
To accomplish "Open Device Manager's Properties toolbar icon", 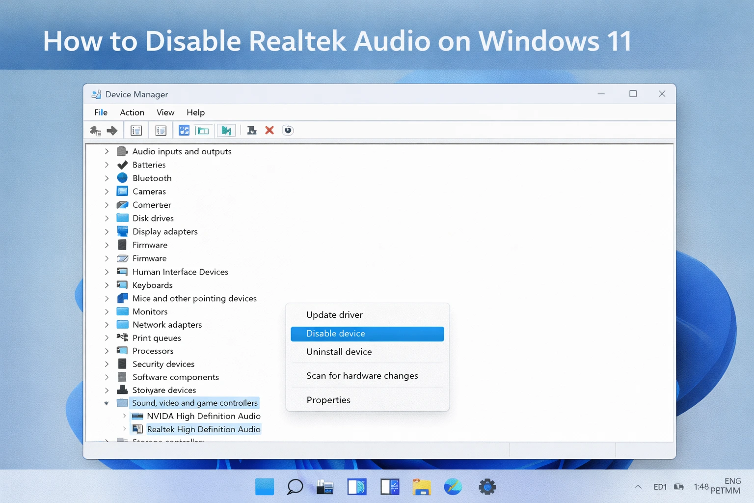I will (x=136, y=130).
